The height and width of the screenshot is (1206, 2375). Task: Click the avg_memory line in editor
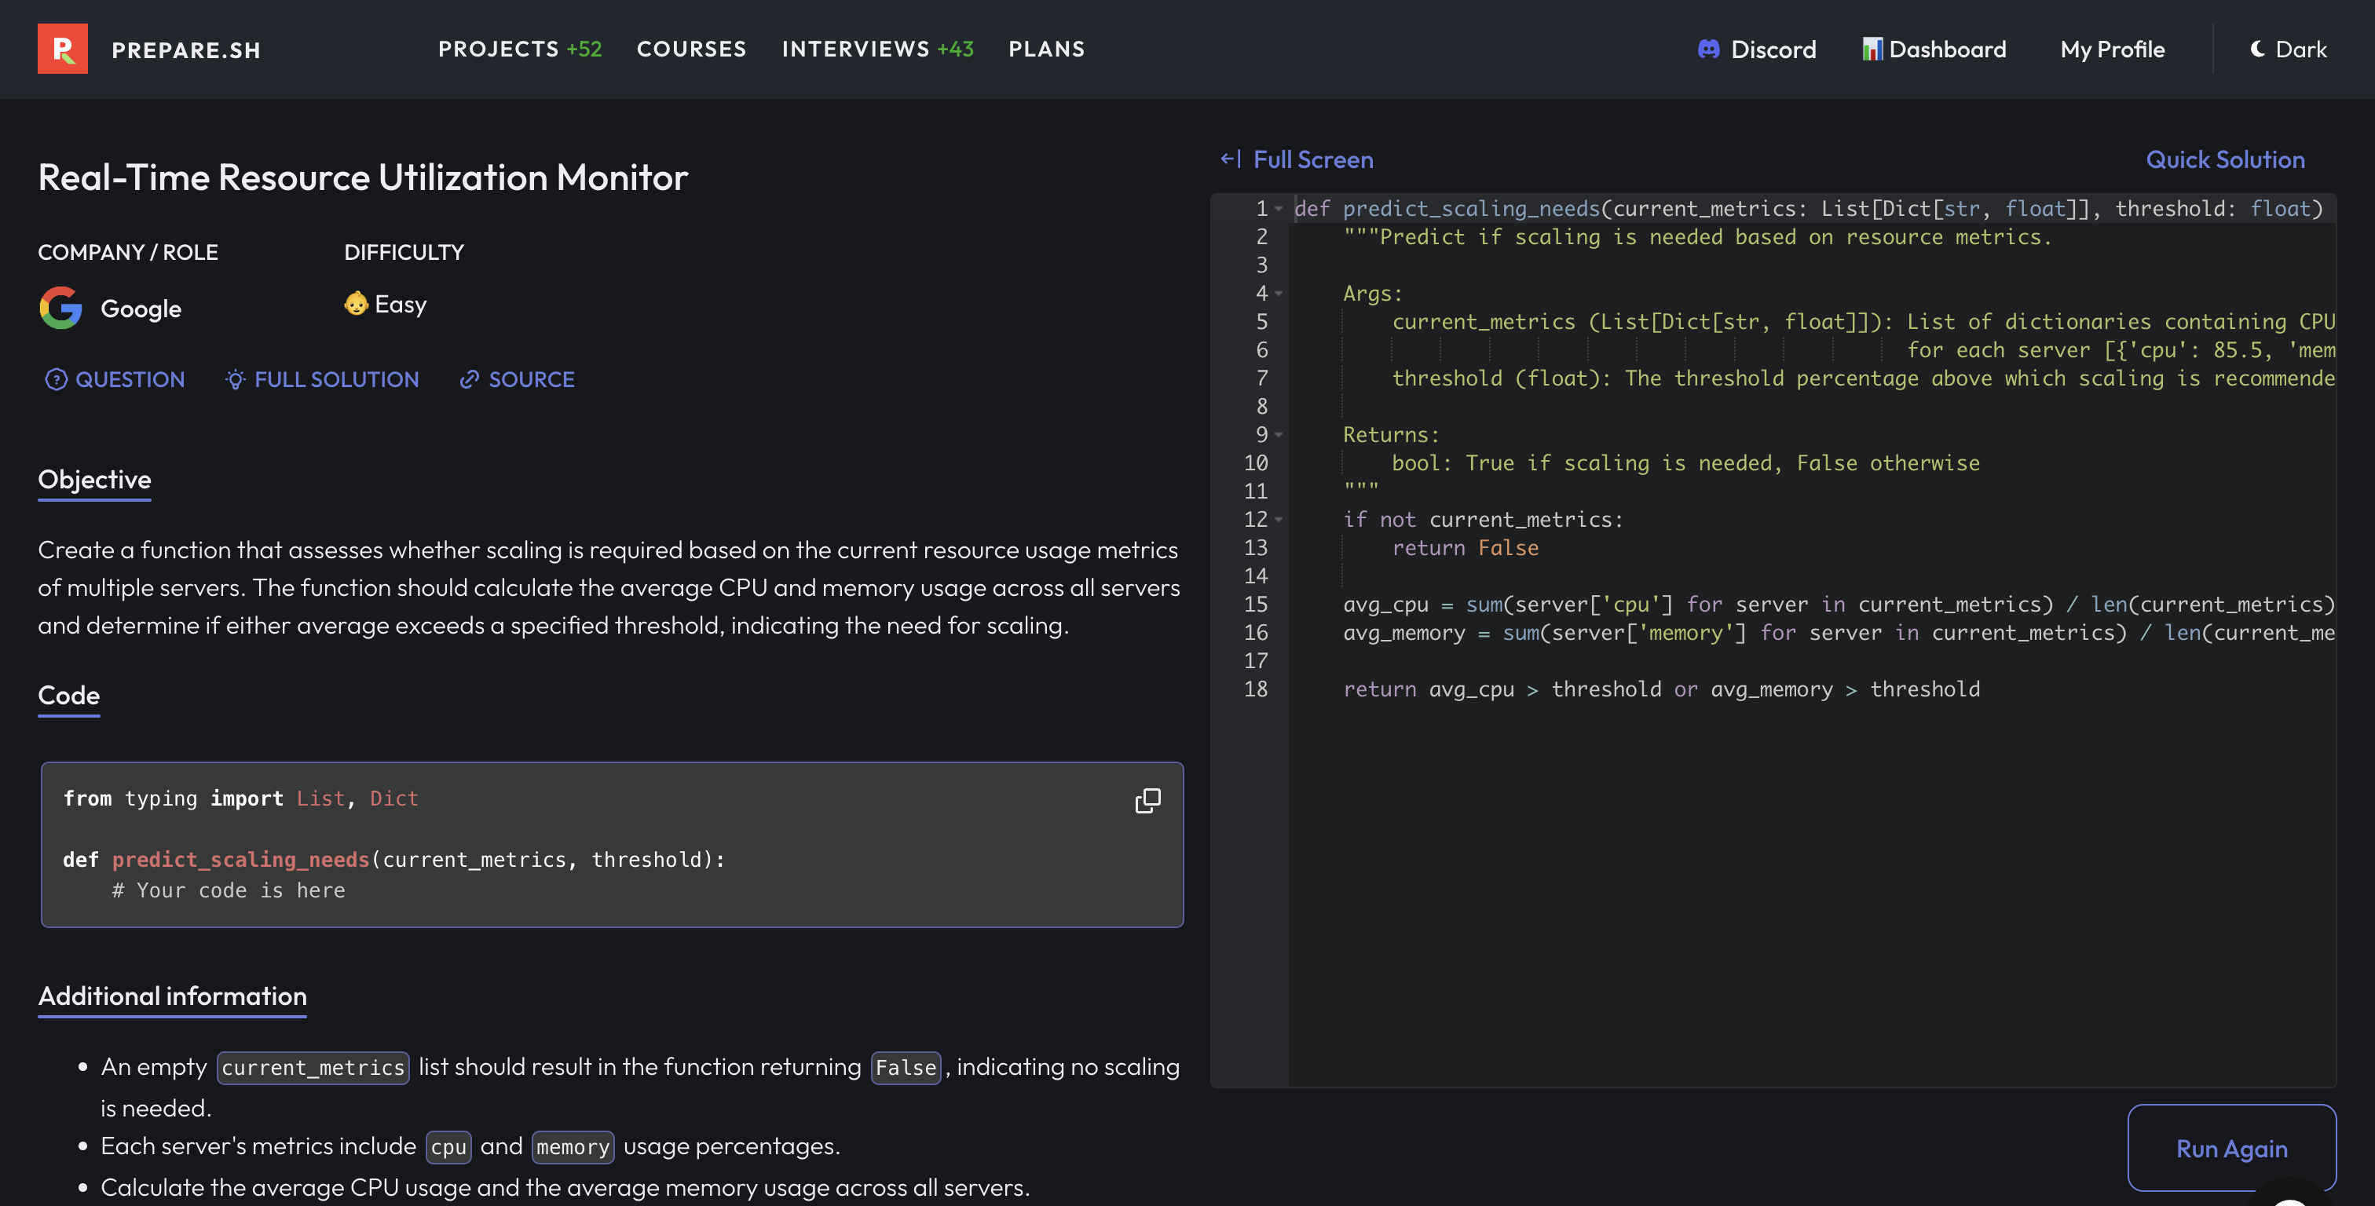click(1839, 634)
